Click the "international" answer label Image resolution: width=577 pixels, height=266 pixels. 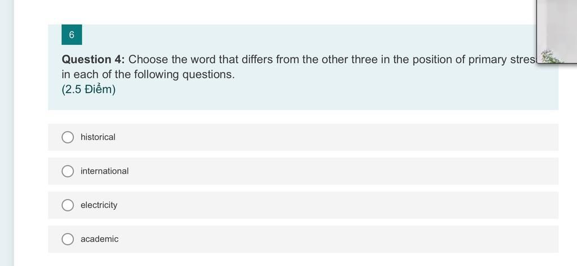pos(104,171)
